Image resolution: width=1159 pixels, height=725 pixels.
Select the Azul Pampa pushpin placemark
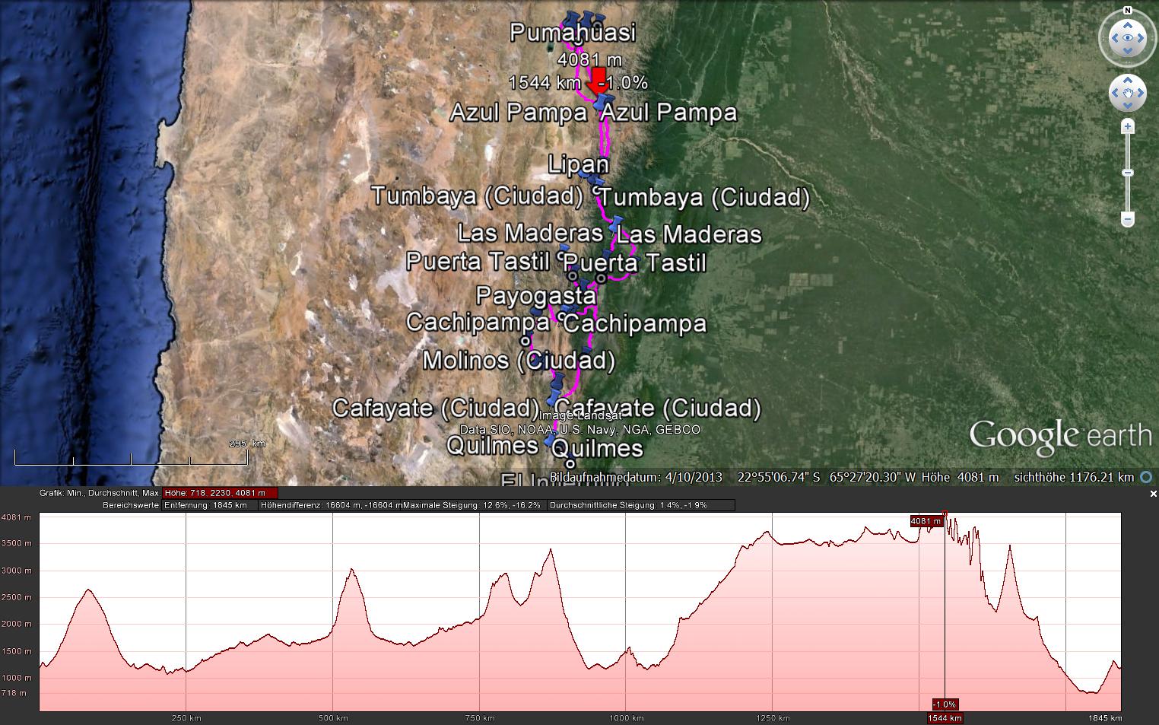(x=605, y=102)
